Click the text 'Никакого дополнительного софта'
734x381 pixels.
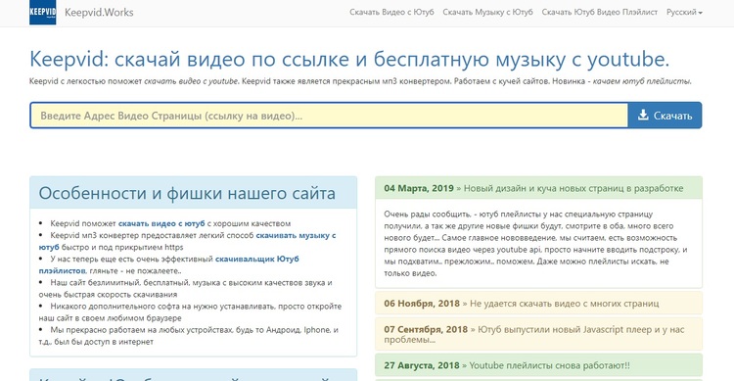114,306
